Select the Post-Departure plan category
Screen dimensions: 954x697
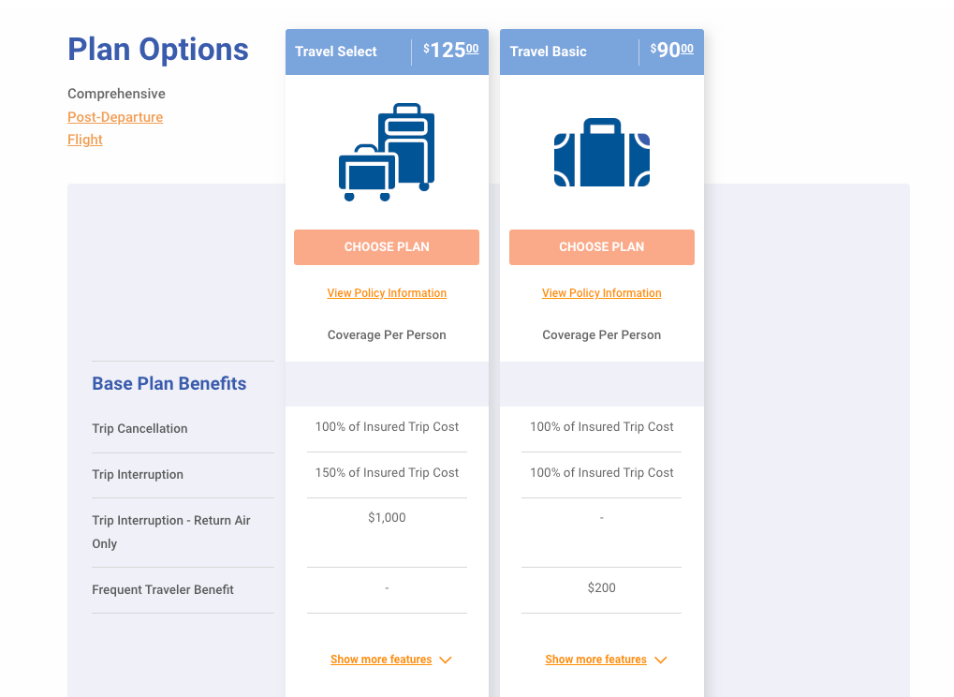114,116
